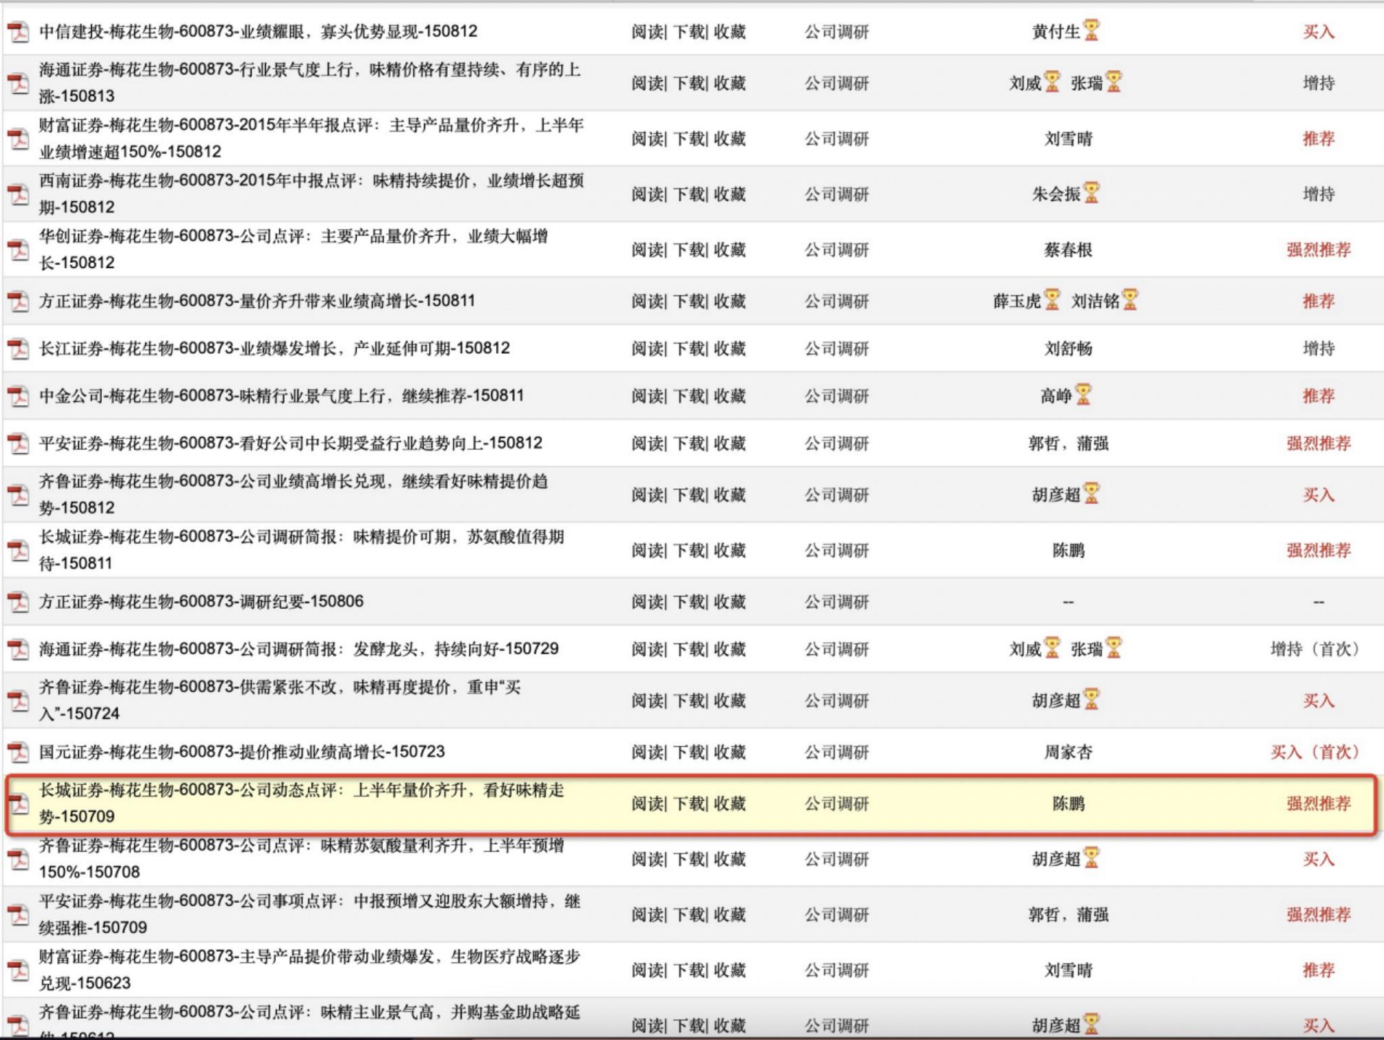Image resolution: width=1384 pixels, height=1040 pixels.
Task: Click PDF icon for 平安证券 report dated 150812
Action: [x=18, y=443]
